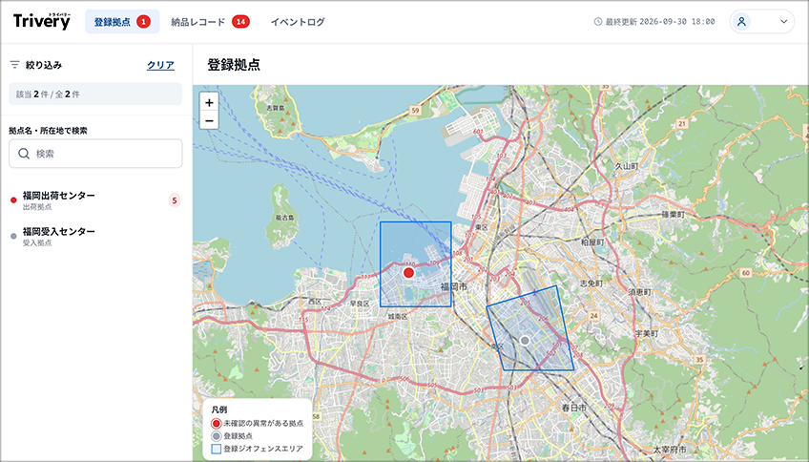The width and height of the screenshot is (809, 462).
Task: Click the クリア link
Action: pyautogui.click(x=160, y=65)
